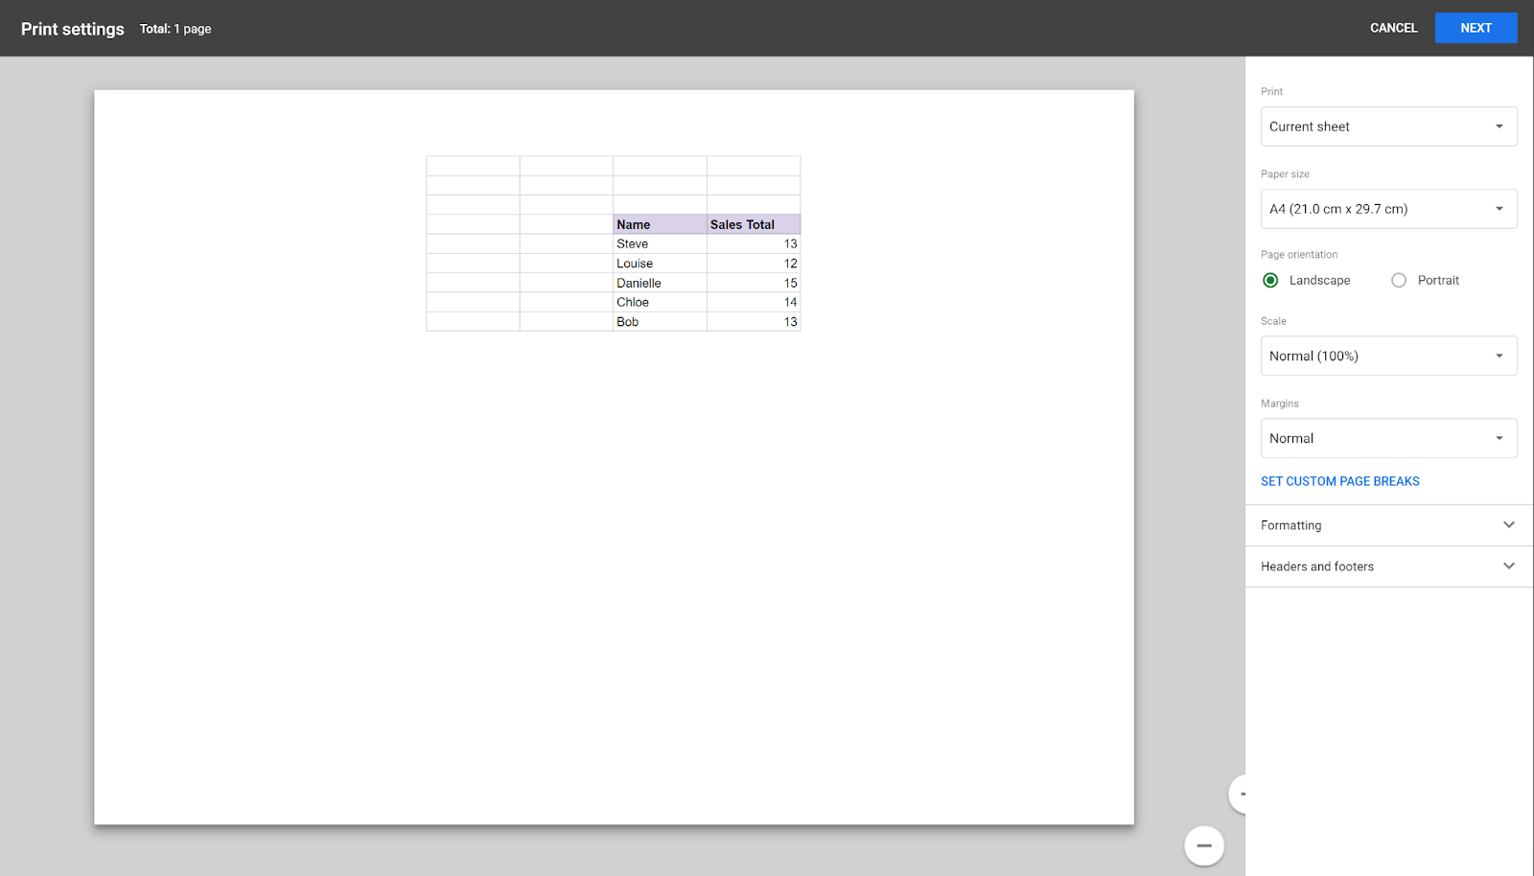Select Portrait page orientation
This screenshot has height=876, width=1534.
(x=1399, y=280)
